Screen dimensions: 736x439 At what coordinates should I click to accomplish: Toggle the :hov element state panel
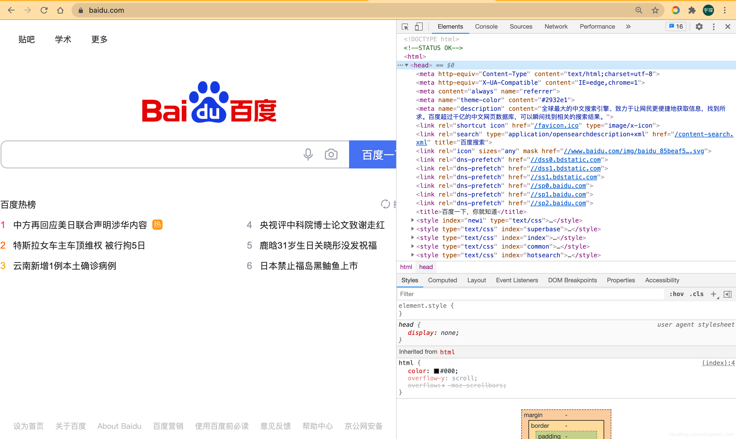pos(676,294)
